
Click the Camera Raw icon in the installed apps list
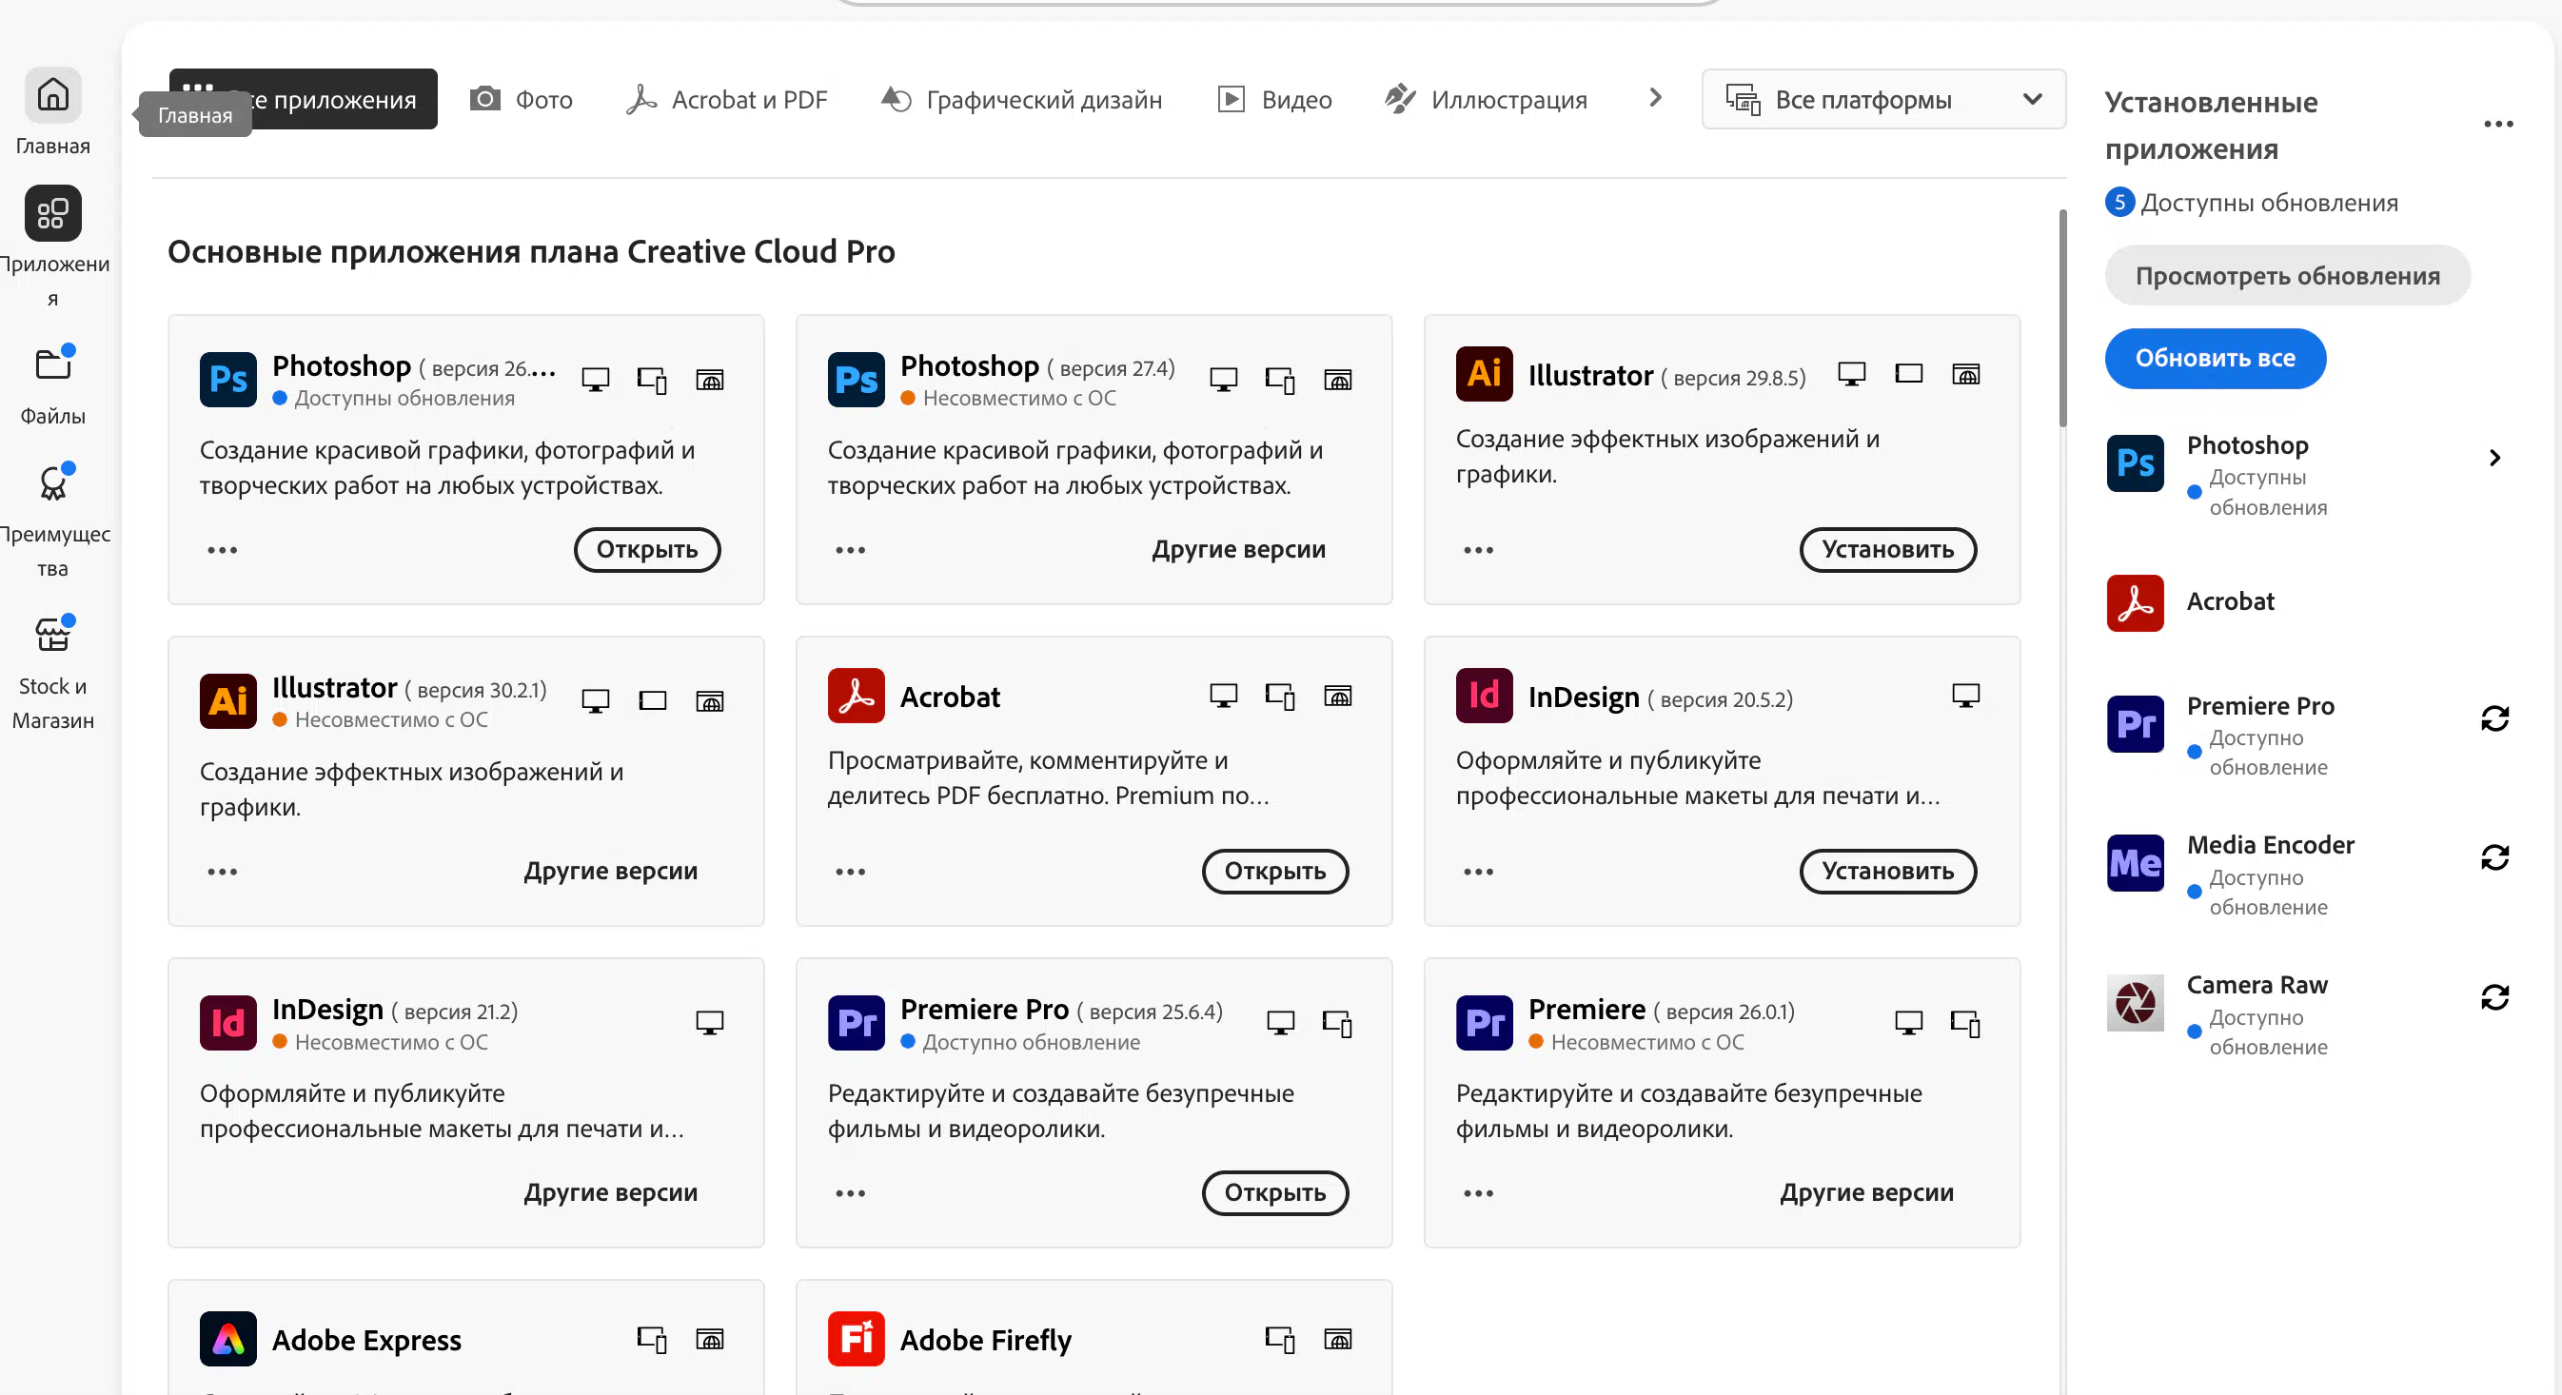(x=2136, y=1003)
